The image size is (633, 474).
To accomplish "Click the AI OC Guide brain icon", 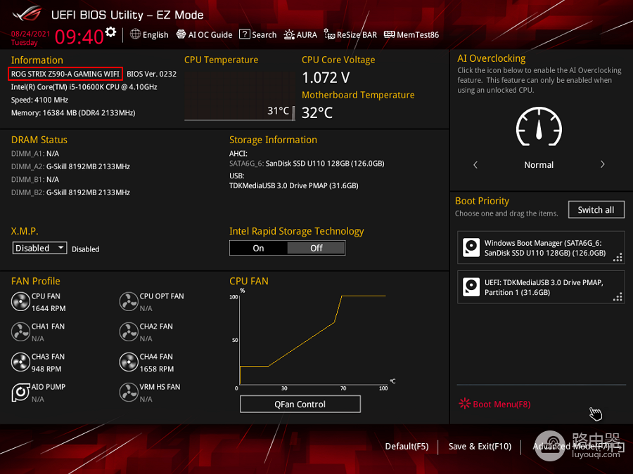I will coord(181,34).
